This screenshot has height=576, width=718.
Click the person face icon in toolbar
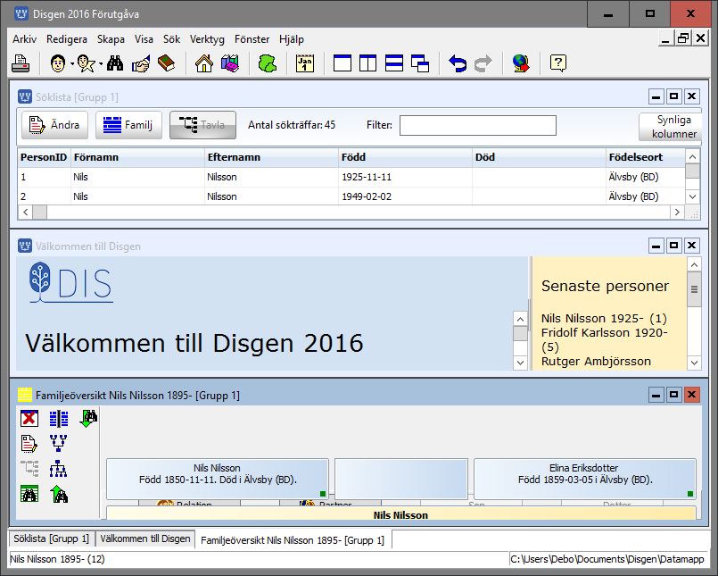tap(58, 63)
